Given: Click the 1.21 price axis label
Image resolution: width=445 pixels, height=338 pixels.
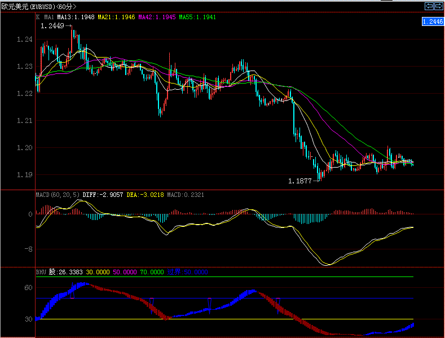Looking at the screenshot, I should 25,121.
